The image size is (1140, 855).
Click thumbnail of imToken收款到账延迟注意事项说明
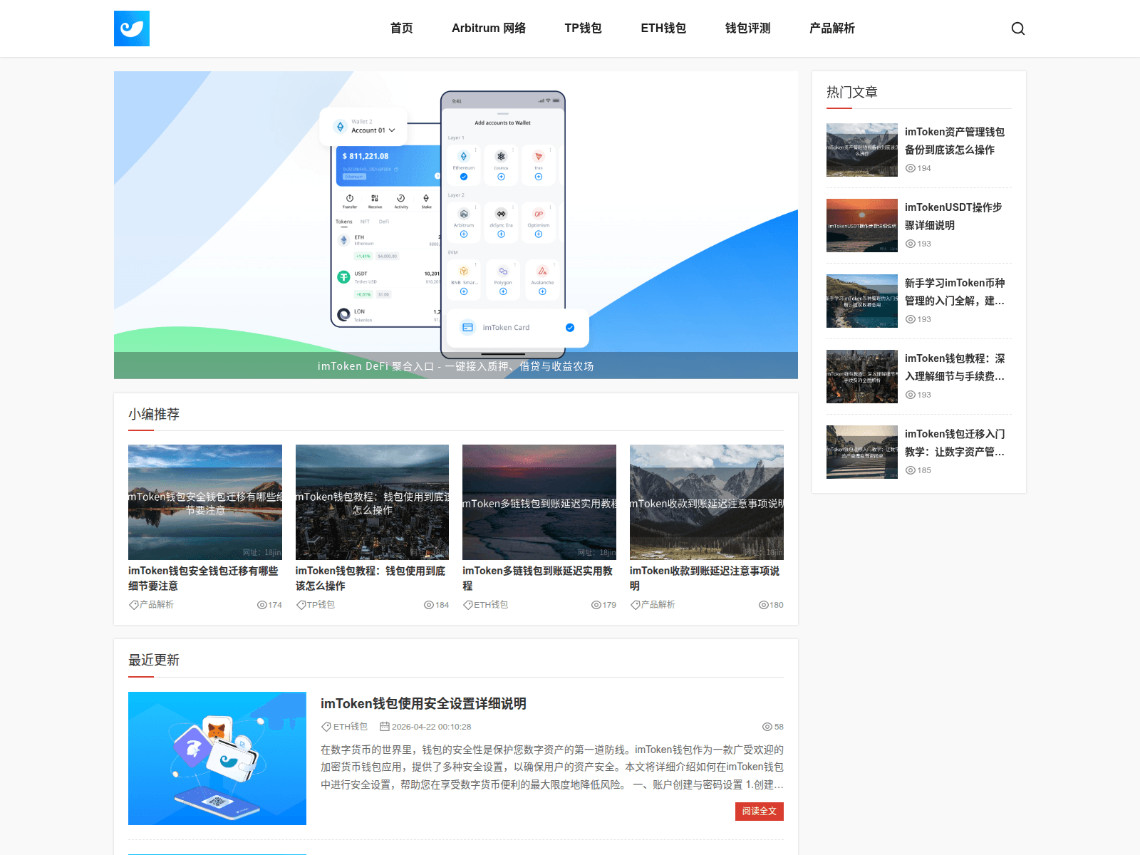click(706, 502)
